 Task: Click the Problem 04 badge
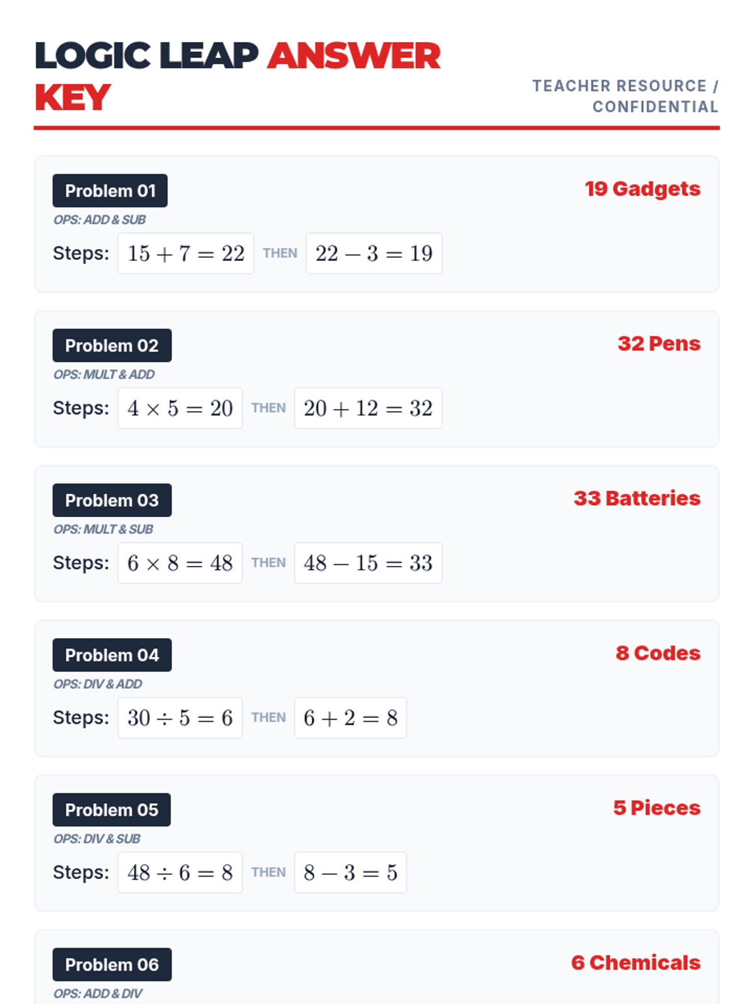112,655
